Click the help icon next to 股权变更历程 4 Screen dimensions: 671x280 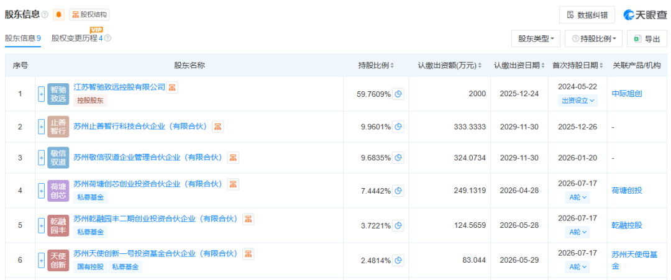point(108,38)
